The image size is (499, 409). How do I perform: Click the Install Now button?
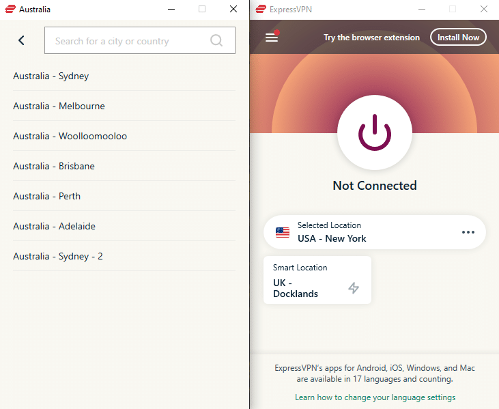pos(458,38)
